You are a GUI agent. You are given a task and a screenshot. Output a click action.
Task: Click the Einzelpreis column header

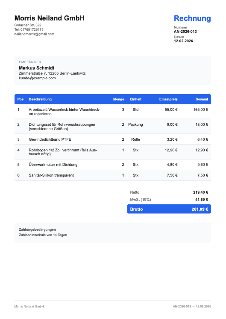tap(168, 99)
